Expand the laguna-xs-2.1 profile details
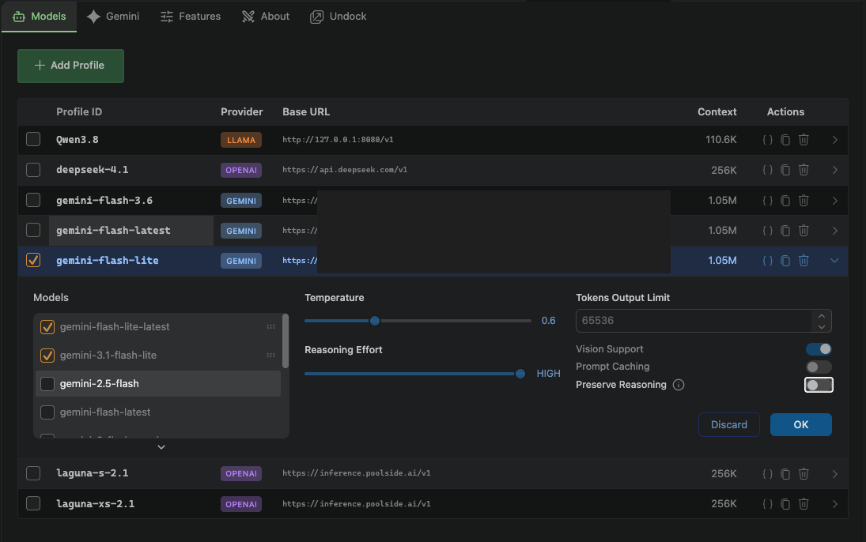Screen dimensions: 866x542 tap(834, 504)
